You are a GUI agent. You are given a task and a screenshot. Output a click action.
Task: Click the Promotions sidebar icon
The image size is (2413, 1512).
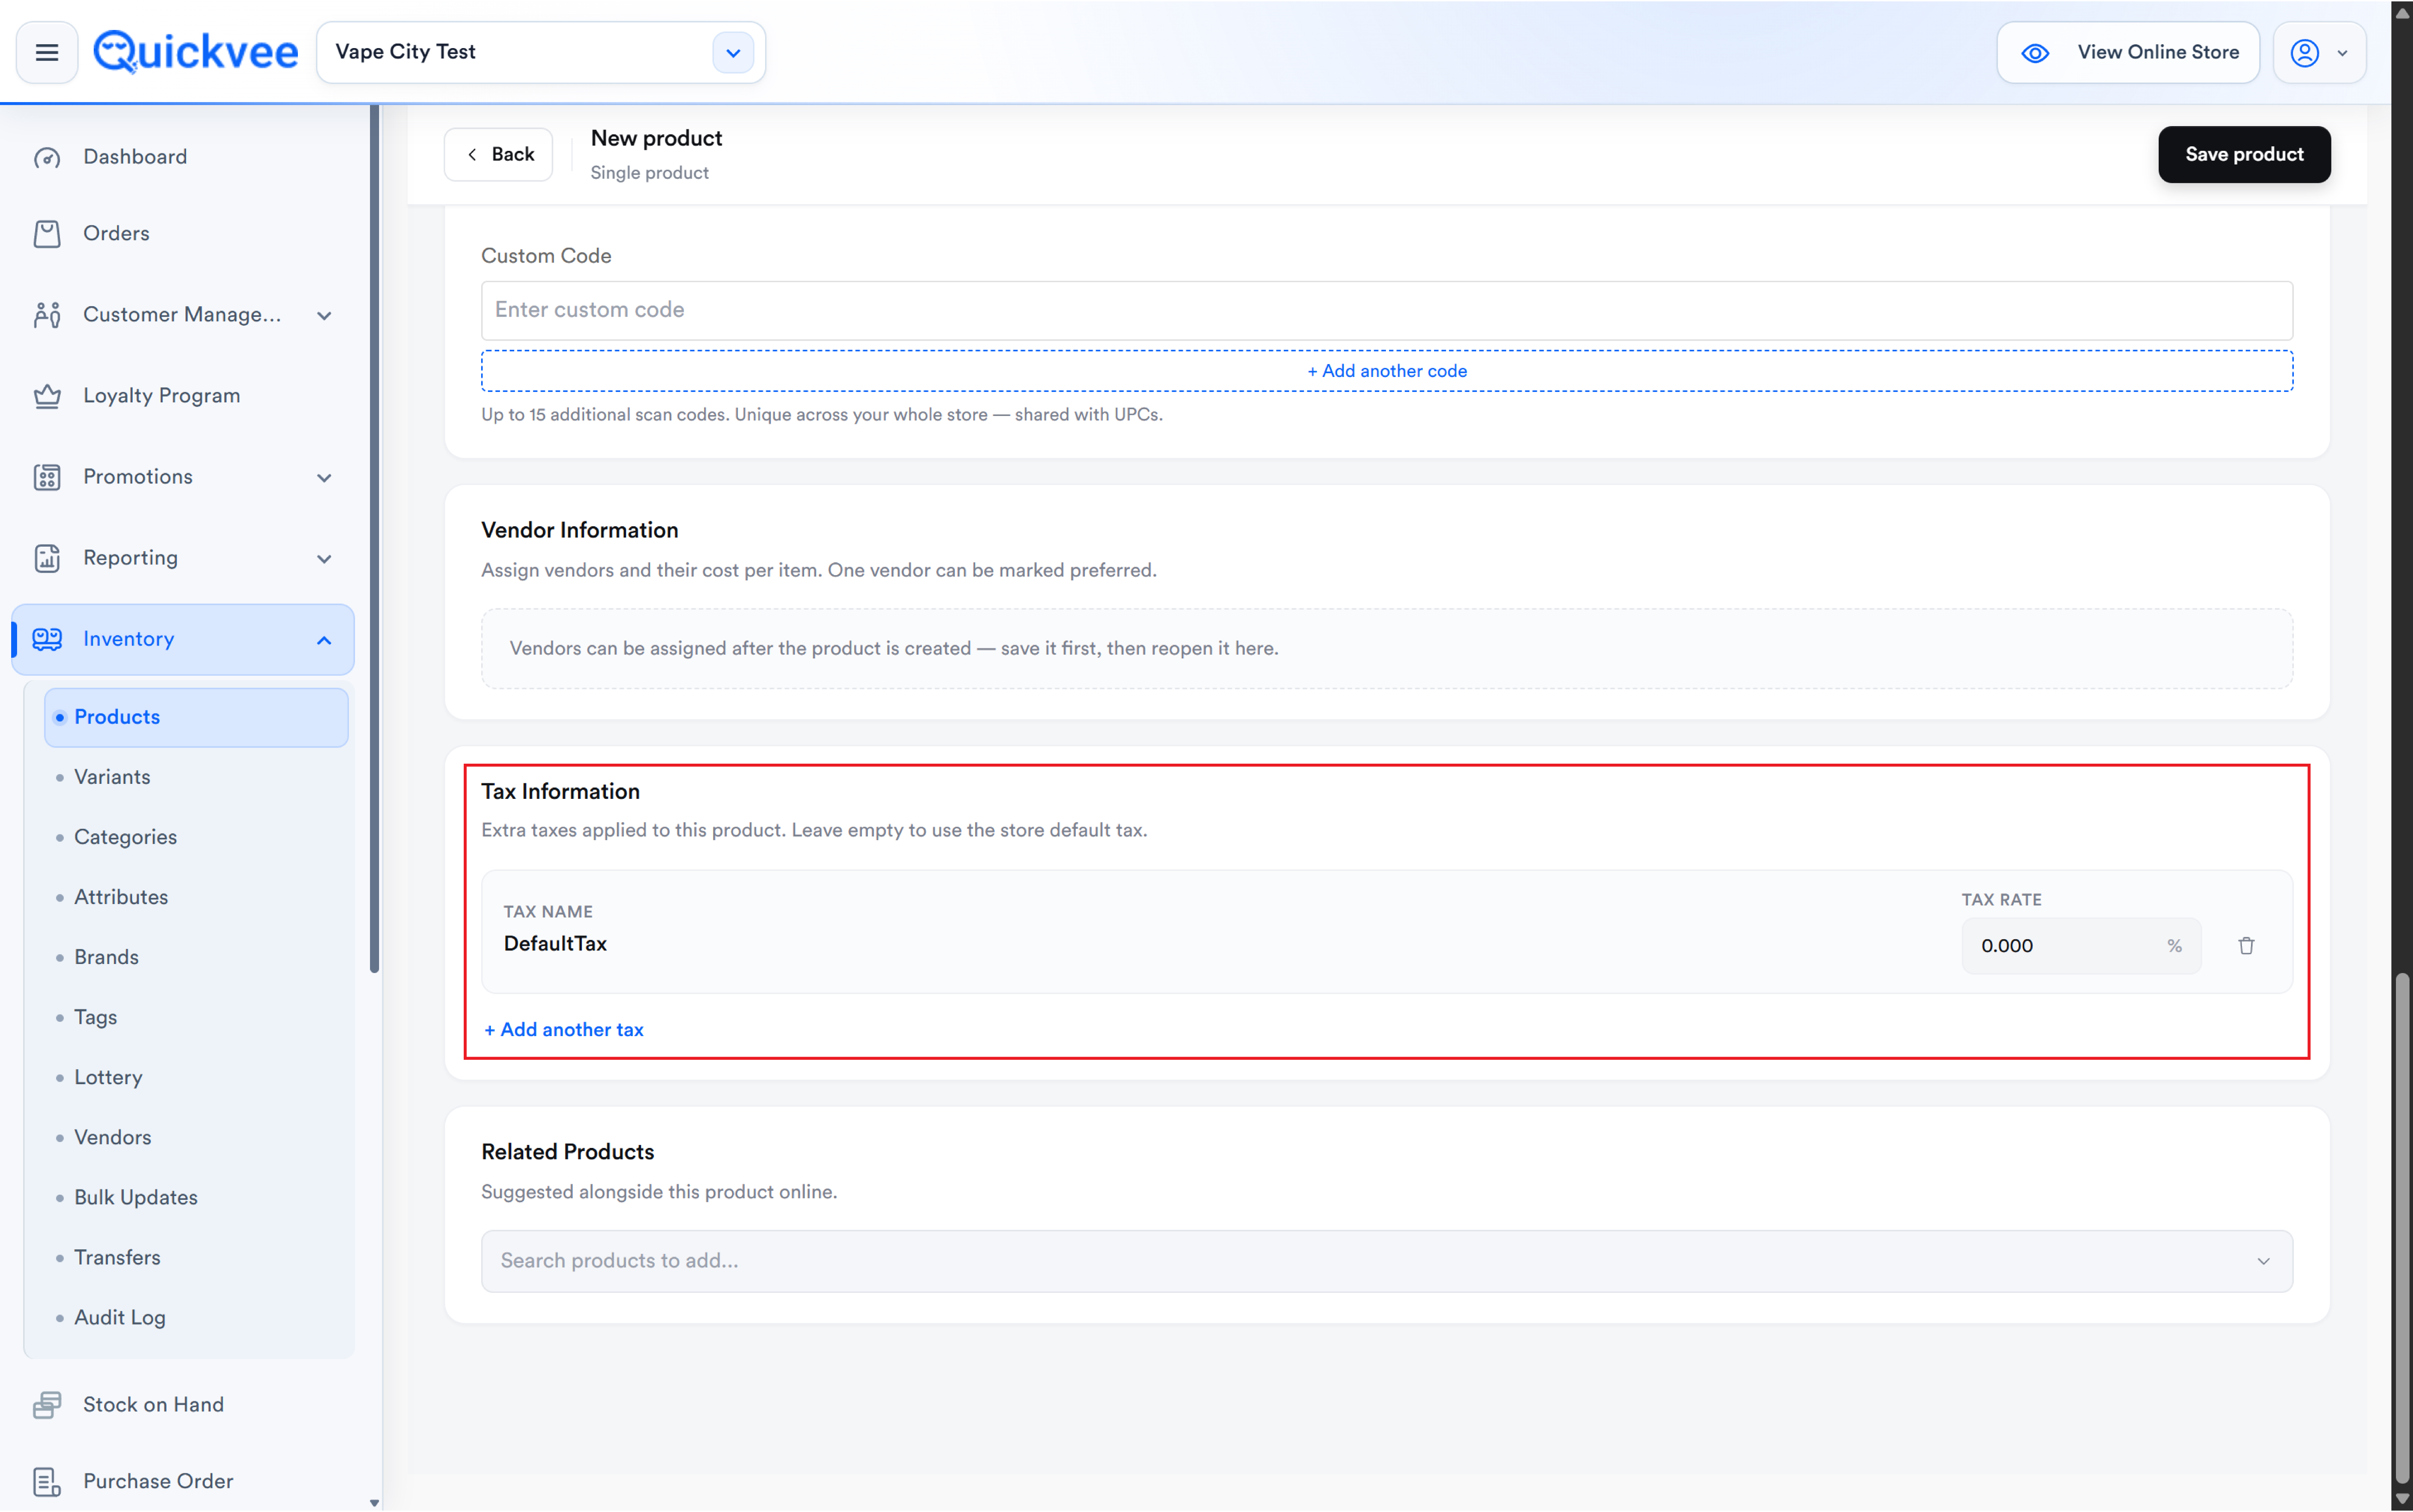point(47,477)
